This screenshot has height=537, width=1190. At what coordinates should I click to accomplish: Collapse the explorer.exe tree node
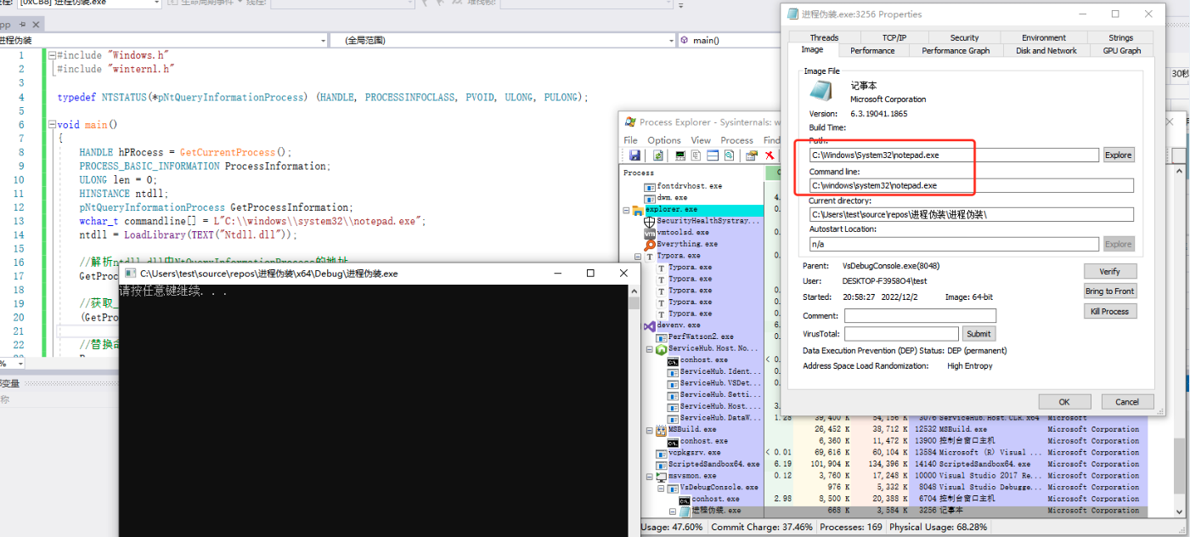626,210
